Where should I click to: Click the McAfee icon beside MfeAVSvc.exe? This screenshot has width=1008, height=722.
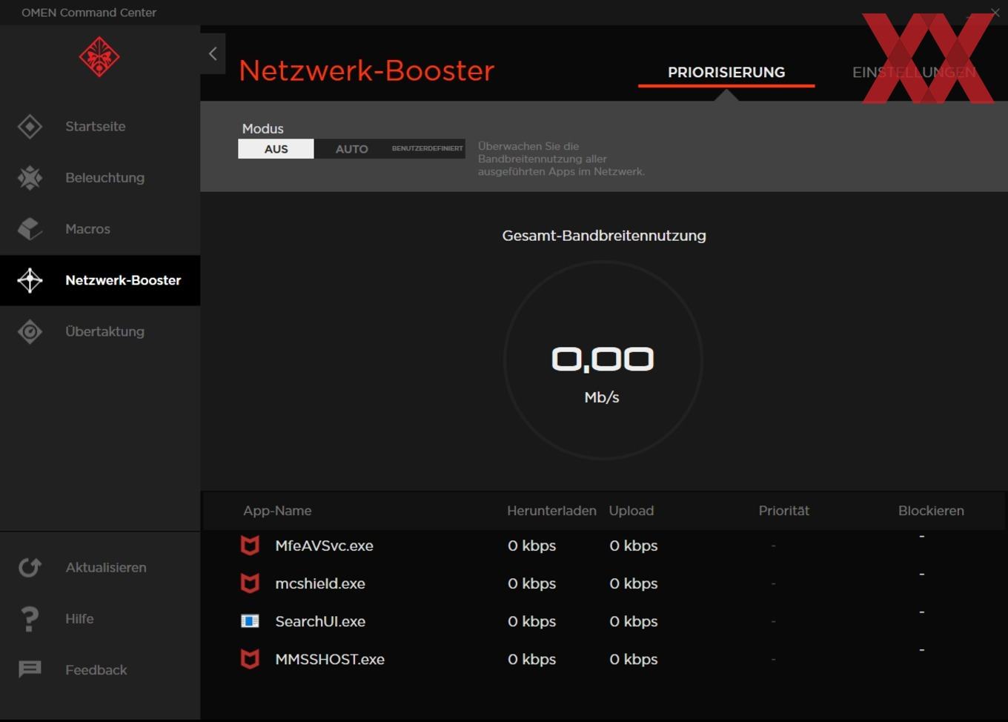click(x=251, y=546)
